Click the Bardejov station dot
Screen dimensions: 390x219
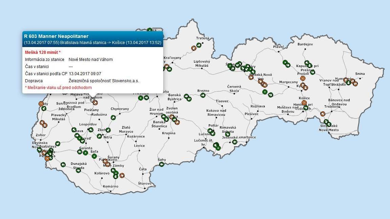click(305, 49)
